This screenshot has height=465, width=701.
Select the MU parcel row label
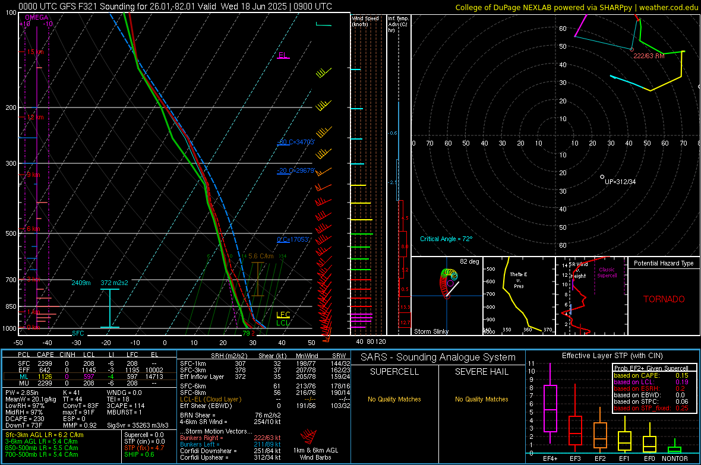tap(24, 383)
